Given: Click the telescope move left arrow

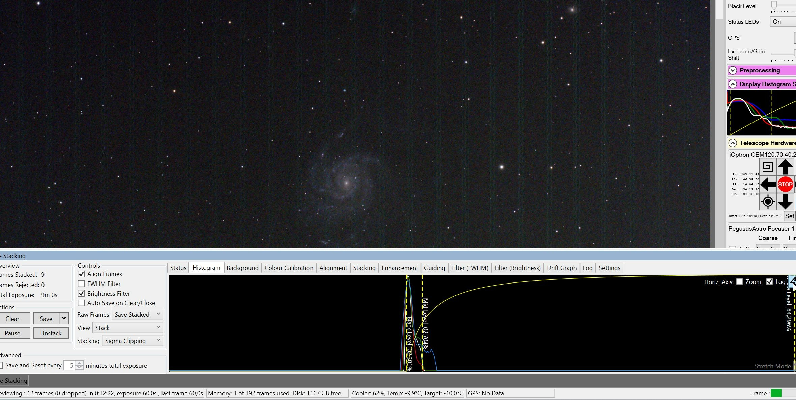Looking at the screenshot, I should (x=768, y=184).
